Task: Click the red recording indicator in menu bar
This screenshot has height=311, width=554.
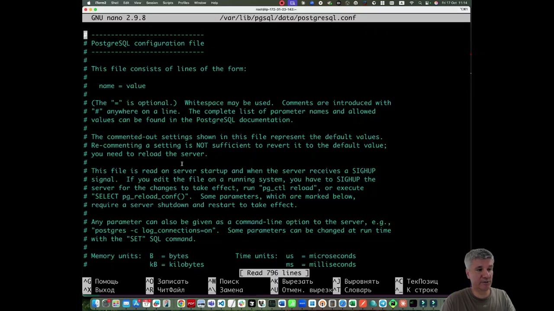Action: pos(282,3)
